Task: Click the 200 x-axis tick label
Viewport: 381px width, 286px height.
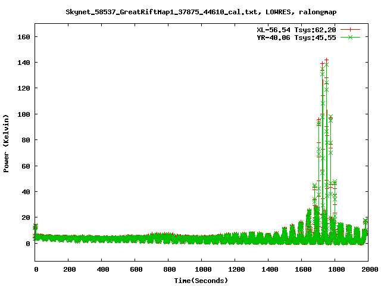Action: pos(69,269)
